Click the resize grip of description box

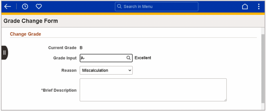coord(225,100)
